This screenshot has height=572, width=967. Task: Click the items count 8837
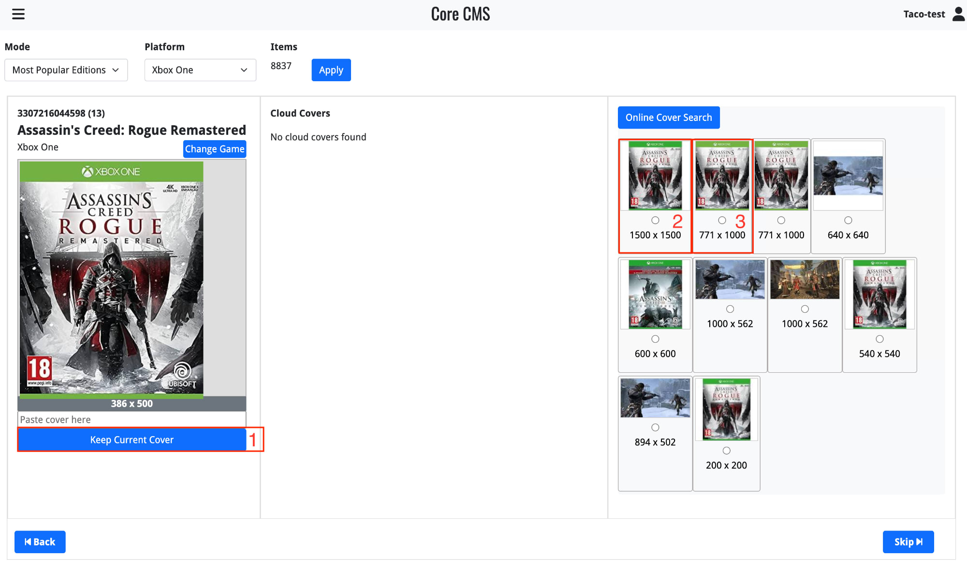point(281,66)
